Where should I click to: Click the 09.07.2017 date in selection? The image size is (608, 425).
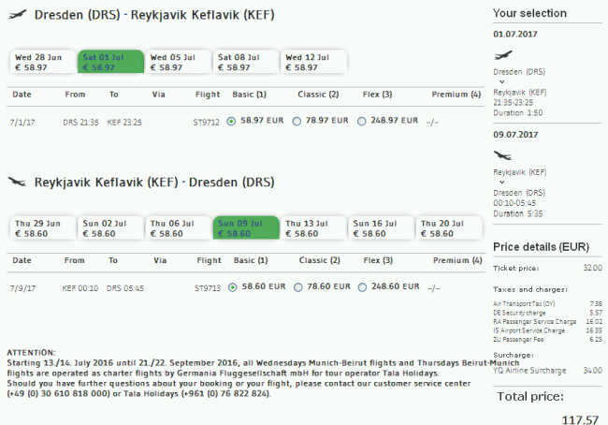(515, 135)
